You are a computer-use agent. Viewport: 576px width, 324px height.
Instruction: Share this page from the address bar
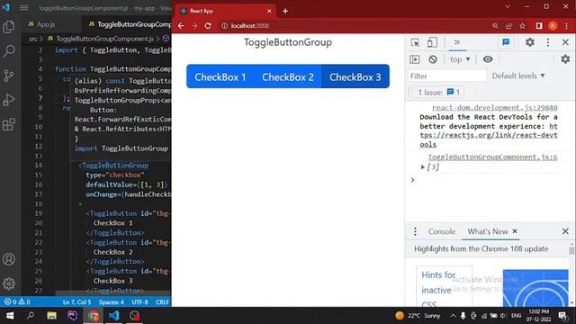click(x=508, y=26)
